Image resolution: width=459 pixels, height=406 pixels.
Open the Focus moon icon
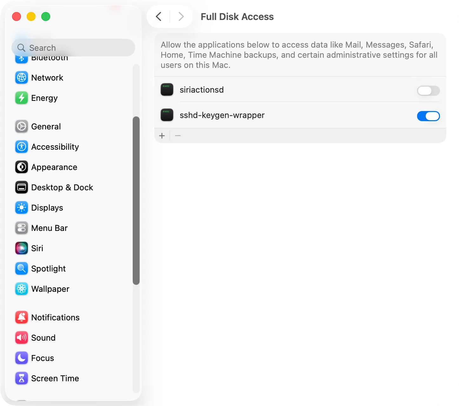pyautogui.click(x=22, y=358)
